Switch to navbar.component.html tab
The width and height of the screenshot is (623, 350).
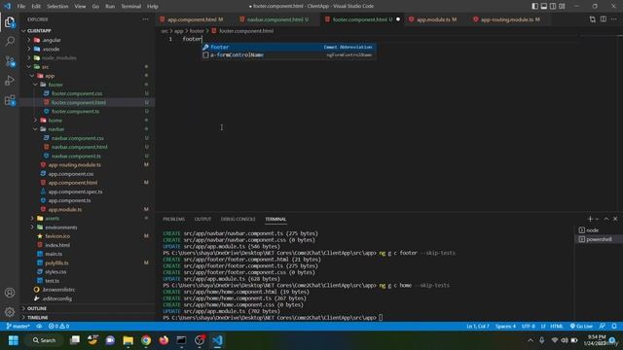[x=275, y=19]
